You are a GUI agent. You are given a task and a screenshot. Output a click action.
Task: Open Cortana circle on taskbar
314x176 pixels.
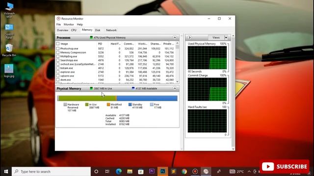(x=96, y=172)
